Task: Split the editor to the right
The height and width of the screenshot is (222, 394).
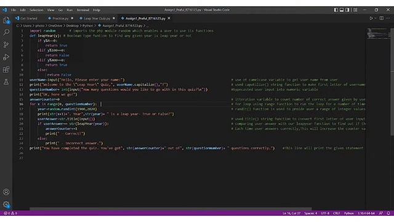Action: 382,18
